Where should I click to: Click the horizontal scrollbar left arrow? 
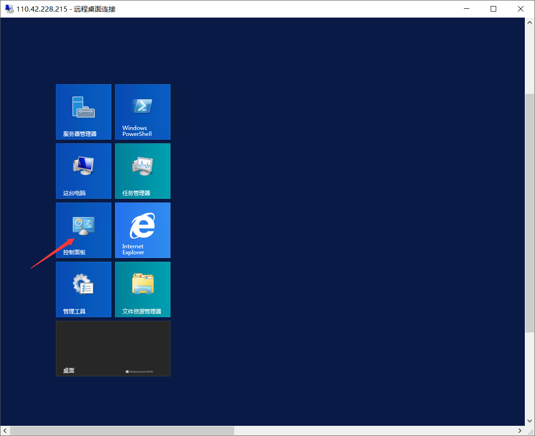pos(5,431)
